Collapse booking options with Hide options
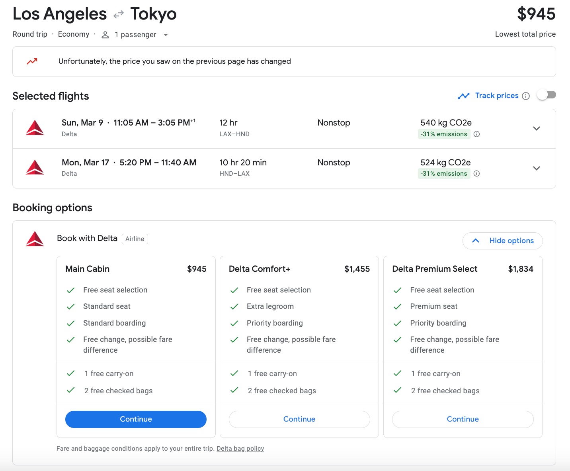 click(502, 241)
